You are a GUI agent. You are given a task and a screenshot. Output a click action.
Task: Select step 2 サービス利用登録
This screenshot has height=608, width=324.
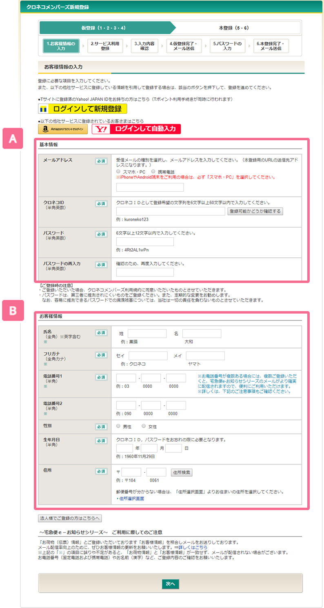coord(105,46)
